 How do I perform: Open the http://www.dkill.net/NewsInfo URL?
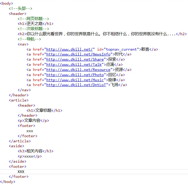point(78,54)
